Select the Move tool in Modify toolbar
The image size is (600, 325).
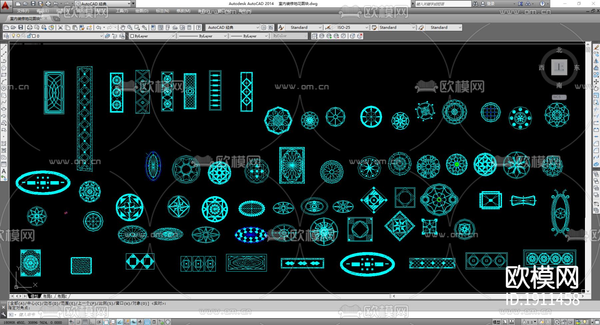pyautogui.click(x=596, y=82)
